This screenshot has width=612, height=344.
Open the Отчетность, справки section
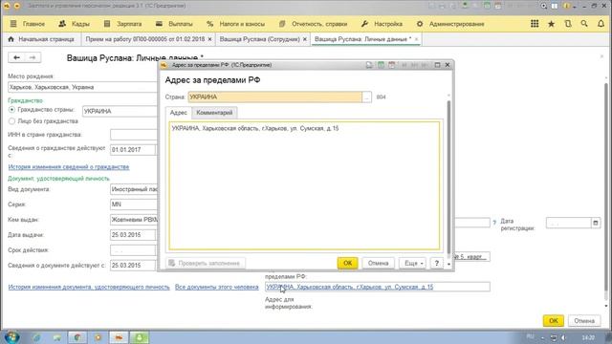click(313, 24)
